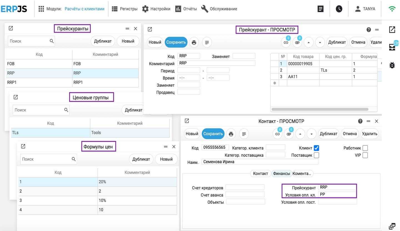This screenshot has height=231, width=400.
Task: Pop out the Формулы цен window icon
Action: (x=23, y=146)
